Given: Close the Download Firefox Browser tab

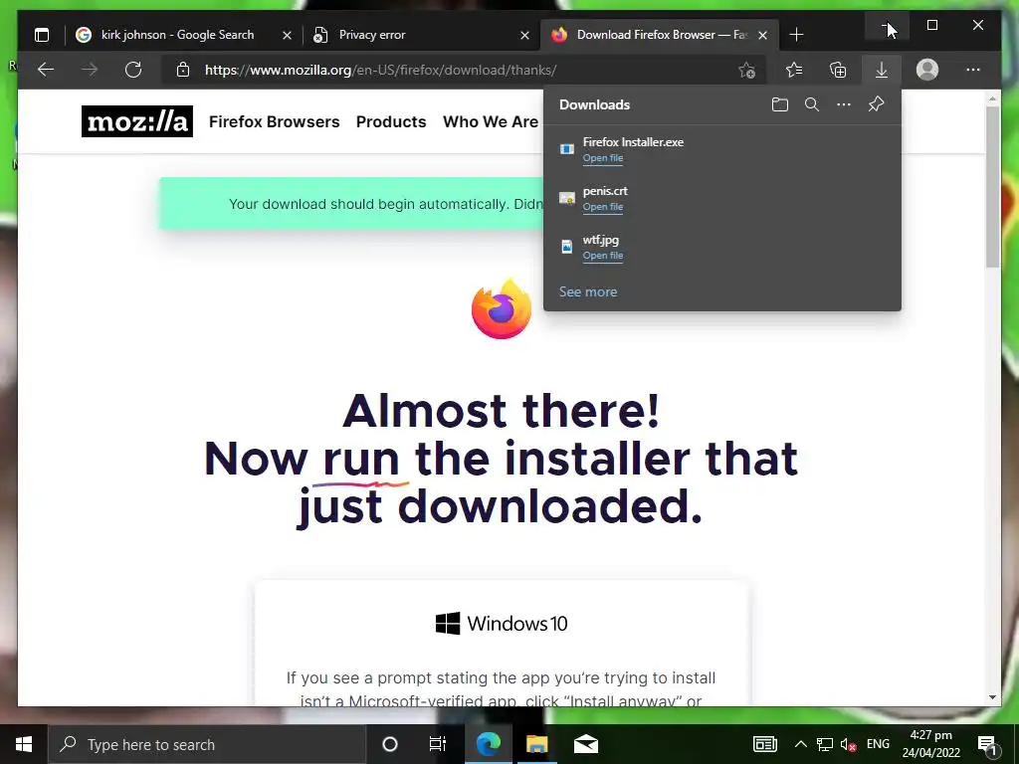Looking at the screenshot, I should pos(763,35).
